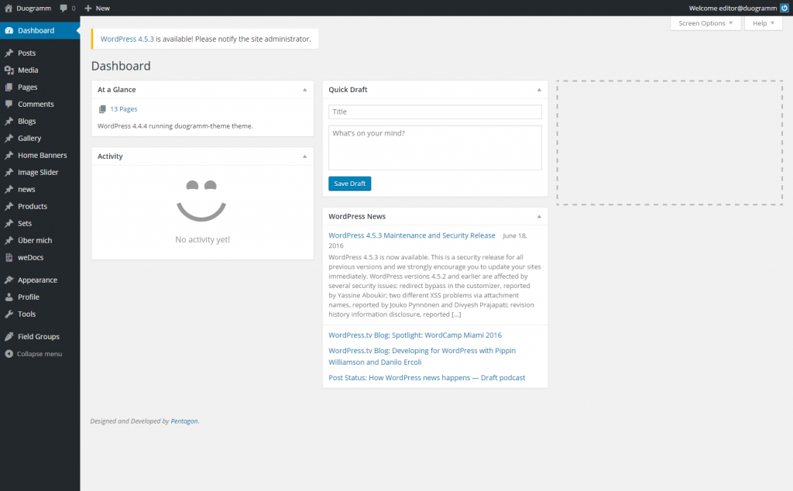Image resolution: width=793 pixels, height=491 pixels.
Task: Click the Posts pushpin icon
Action: [9, 53]
